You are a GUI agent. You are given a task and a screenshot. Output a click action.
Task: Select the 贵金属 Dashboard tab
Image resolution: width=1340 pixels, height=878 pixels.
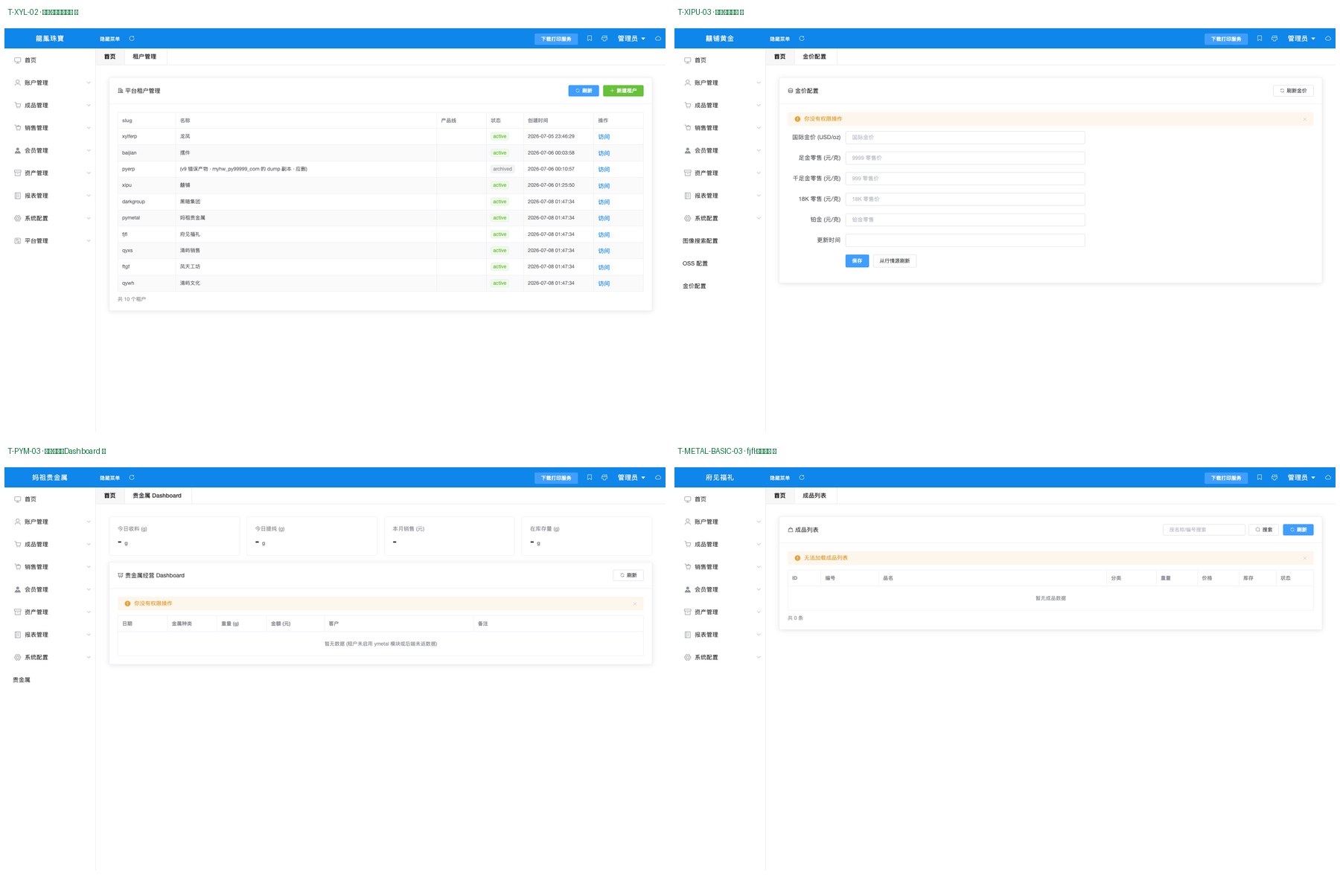coord(157,496)
